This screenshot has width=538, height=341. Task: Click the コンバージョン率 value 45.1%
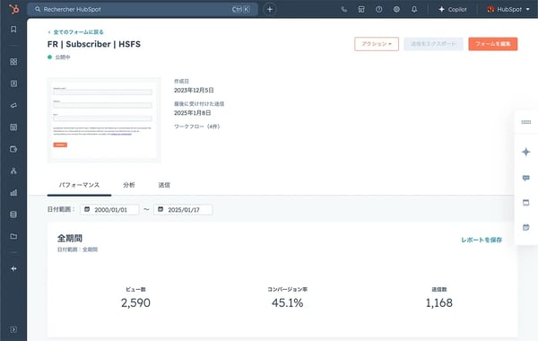[x=287, y=303]
